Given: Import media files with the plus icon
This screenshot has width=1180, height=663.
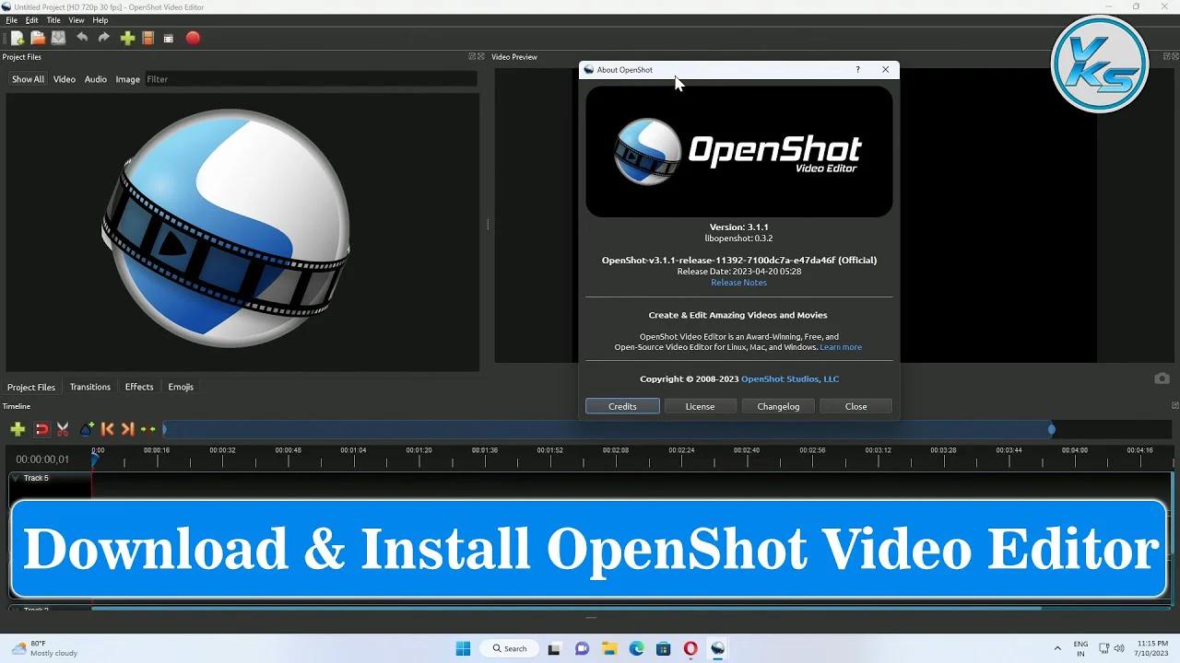Looking at the screenshot, I should point(126,38).
